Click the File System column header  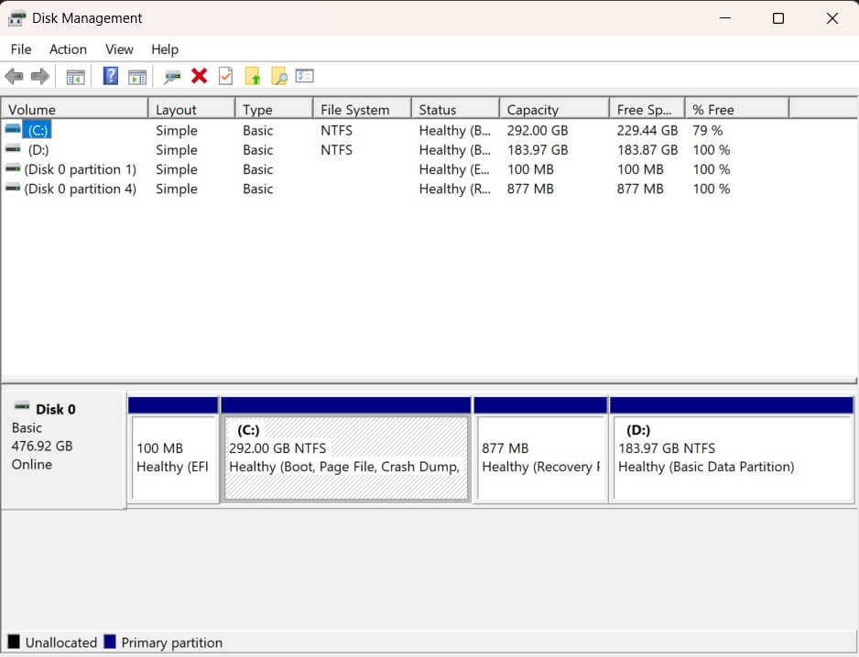[x=361, y=110]
